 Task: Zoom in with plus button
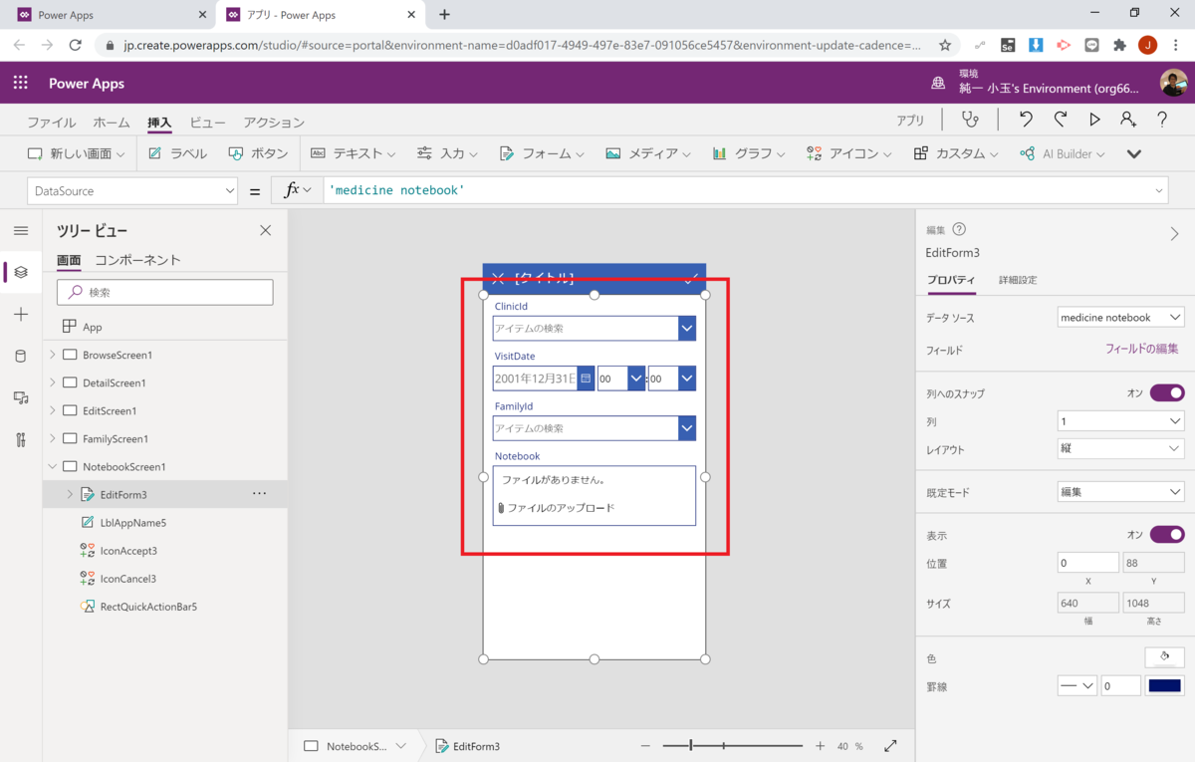(x=820, y=746)
